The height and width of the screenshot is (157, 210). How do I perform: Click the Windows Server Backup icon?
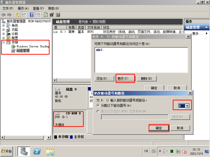[13, 46]
